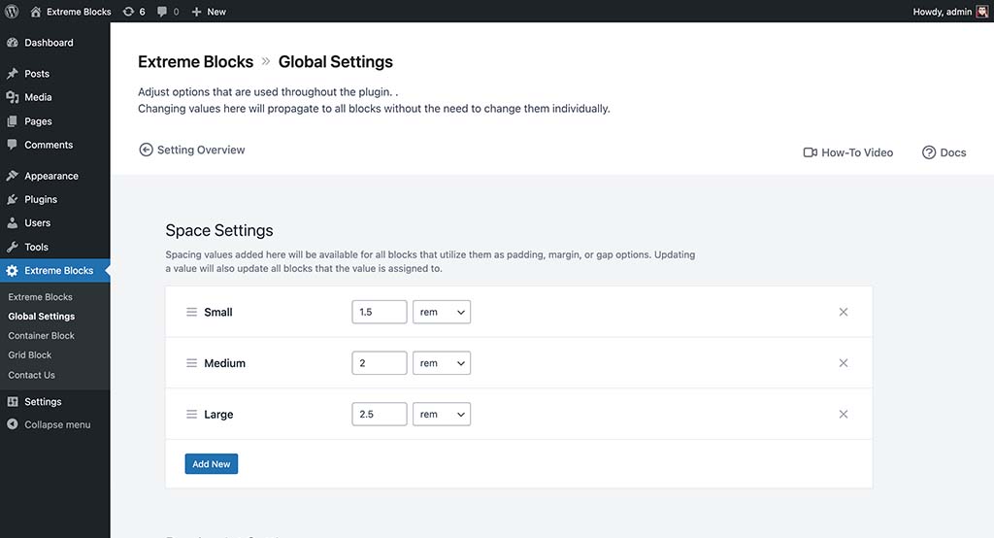Grab the drag handle for Large row

pos(191,415)
